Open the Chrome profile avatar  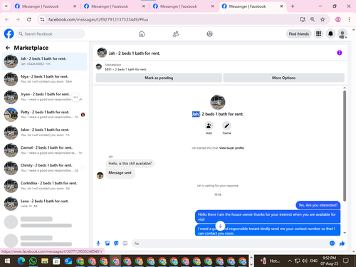pyautogui.click(x=338, y=19)
